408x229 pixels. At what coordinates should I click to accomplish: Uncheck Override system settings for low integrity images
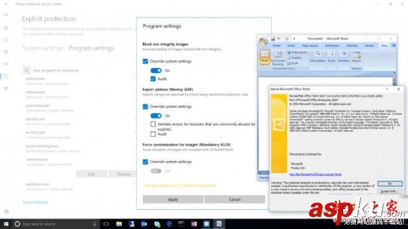point(145,61)
